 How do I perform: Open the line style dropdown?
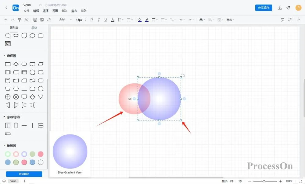[164, 20]
